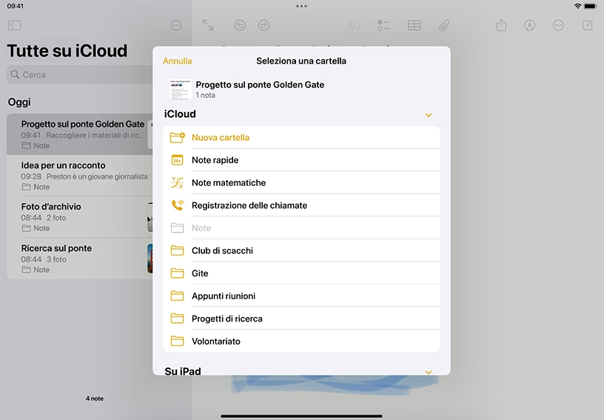
Task: Create a new note with compose icon
Action: (x=588, y=25)
